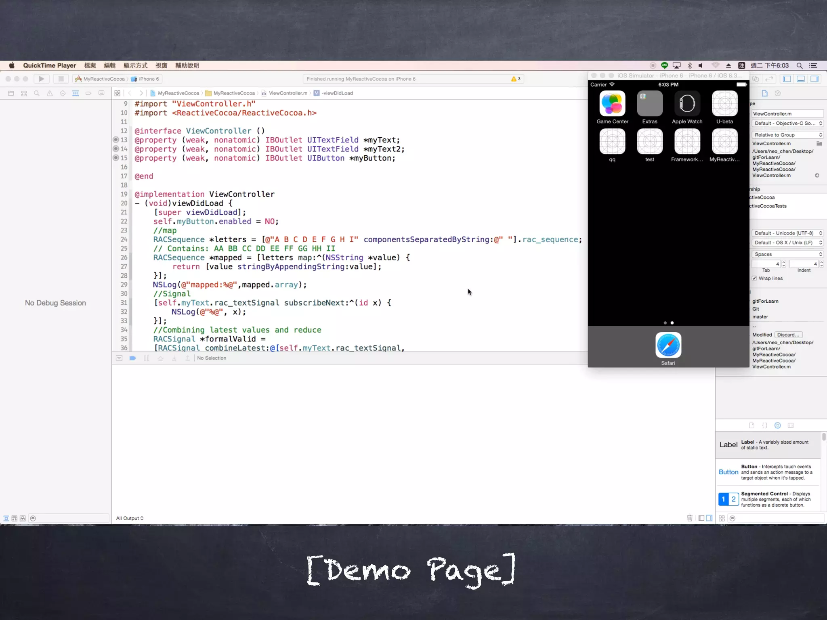Click the yellow warning issues indicator

[x=516, y=79]
